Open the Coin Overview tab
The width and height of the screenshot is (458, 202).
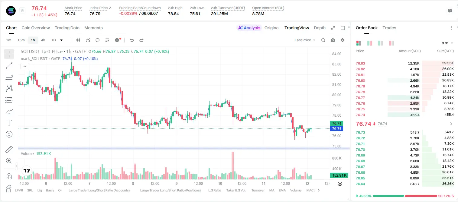pos(36,28)
